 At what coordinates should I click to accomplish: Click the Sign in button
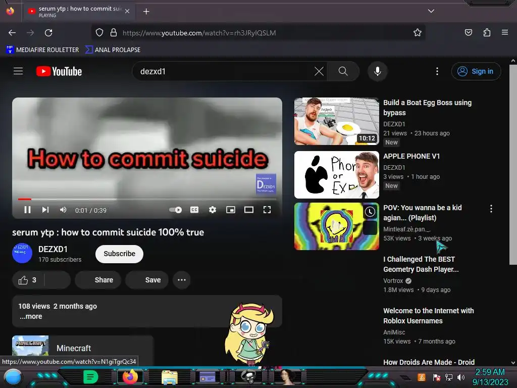point(476,71)
